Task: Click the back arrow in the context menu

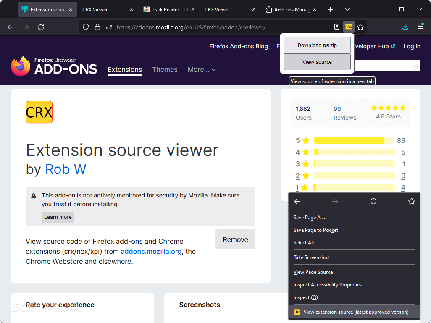Action: (297, 201)
